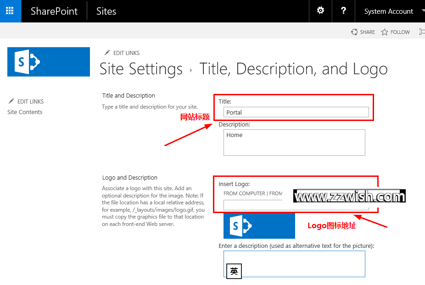Open SharePoint home from header
Image resolution: width=425 pixels, height=285 pixels.
coord(54,11)
